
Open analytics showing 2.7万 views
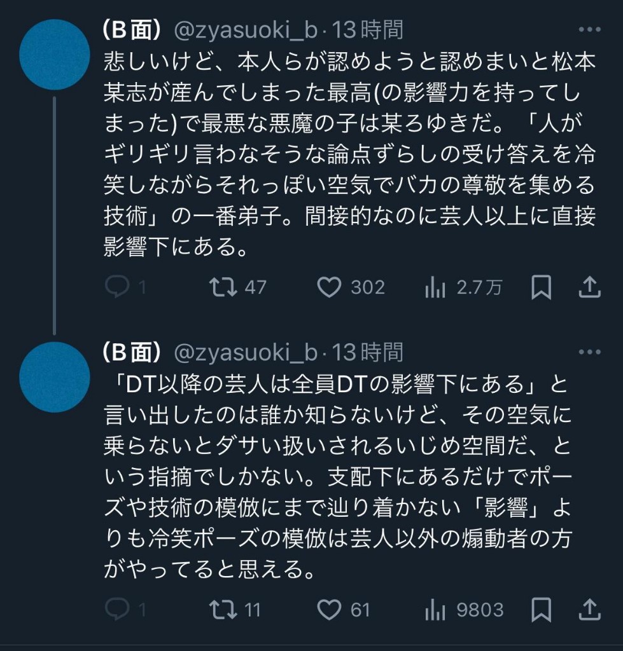click(435, 287)
